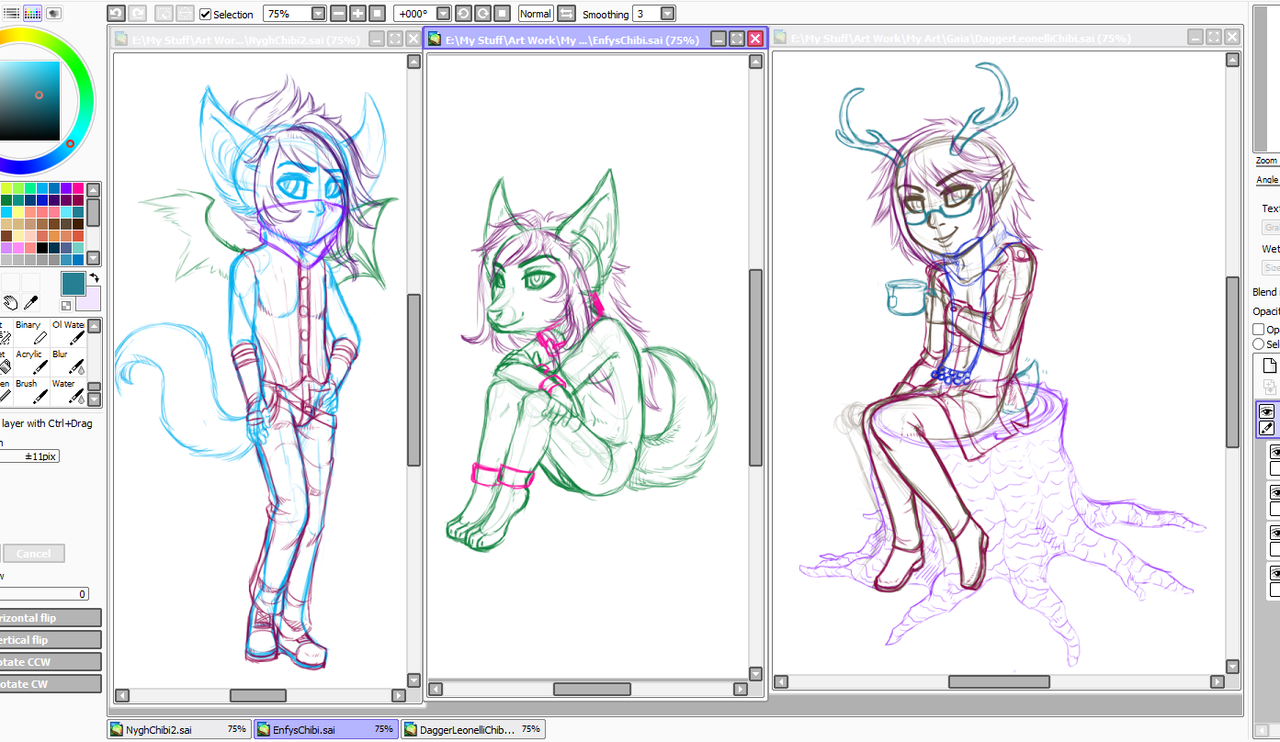Toggle the Selection checkbox
This screenshot has height=742, width=1280.
[205, 14]
